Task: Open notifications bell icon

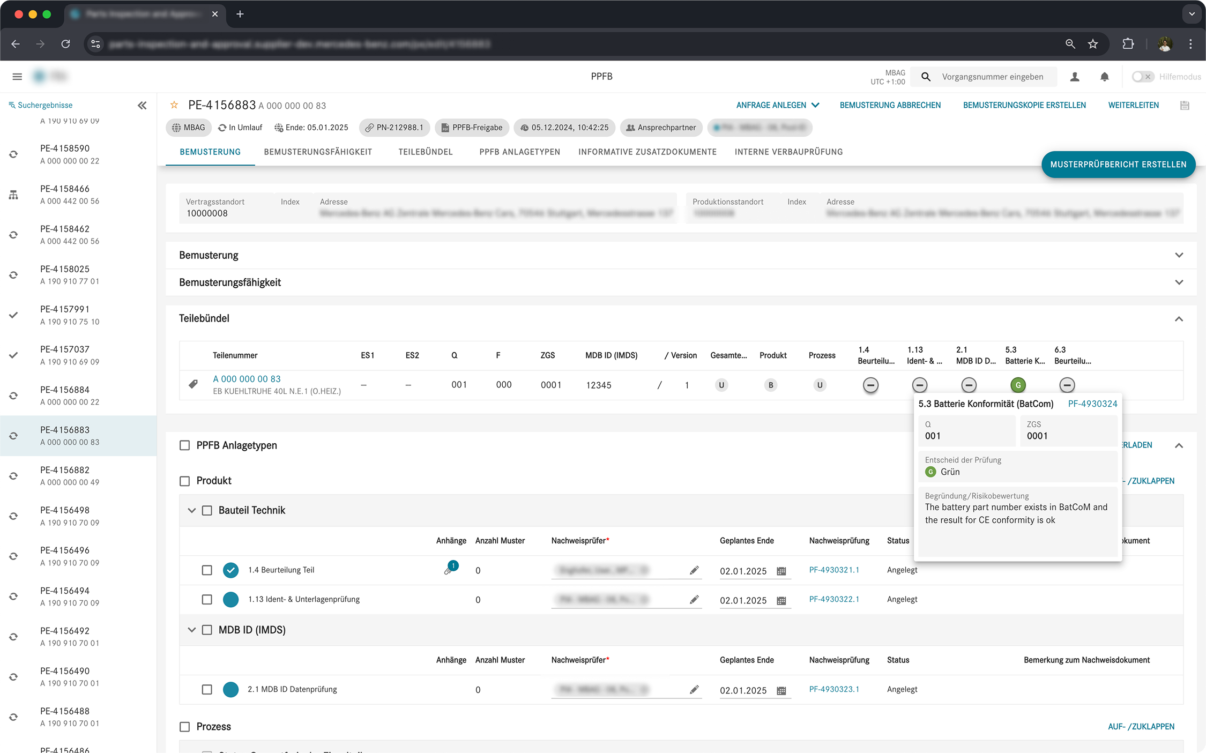Action: click(x=1105, y=77)
